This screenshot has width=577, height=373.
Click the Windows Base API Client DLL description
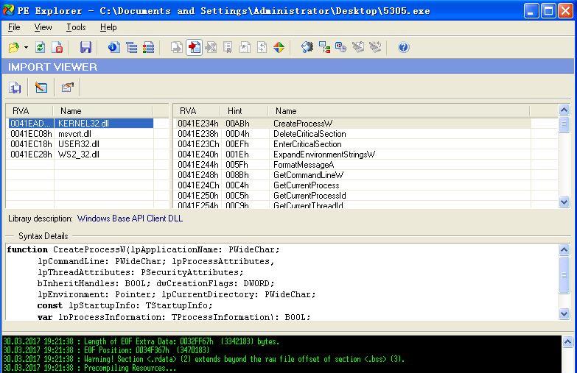[x=130, y=219]
